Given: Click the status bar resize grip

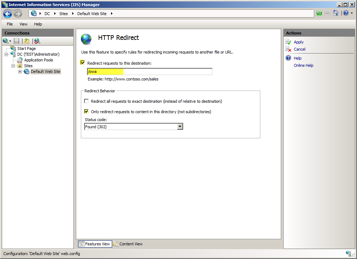Looking at the screenshot, I should [x=353, y=255].
